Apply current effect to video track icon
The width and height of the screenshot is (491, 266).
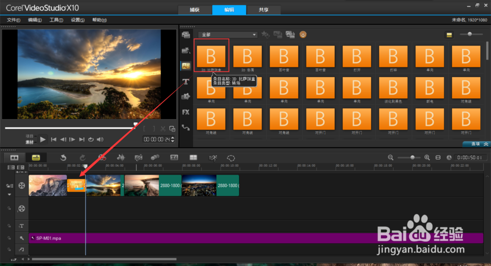278,34
